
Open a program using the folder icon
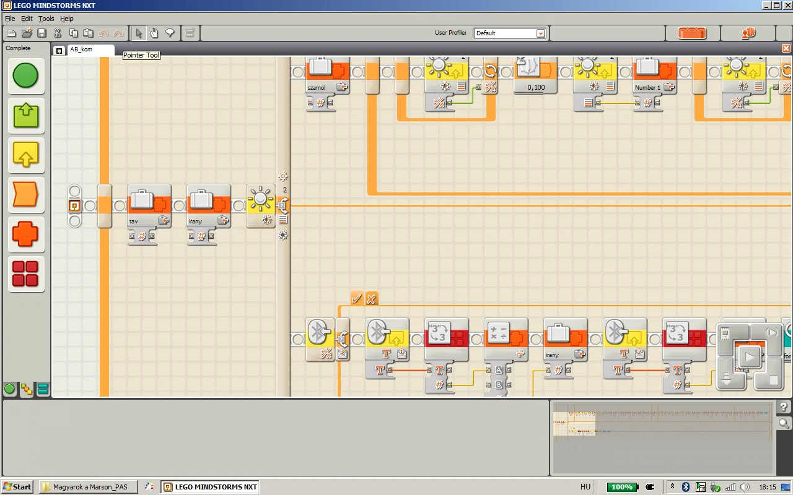(27, 33)
